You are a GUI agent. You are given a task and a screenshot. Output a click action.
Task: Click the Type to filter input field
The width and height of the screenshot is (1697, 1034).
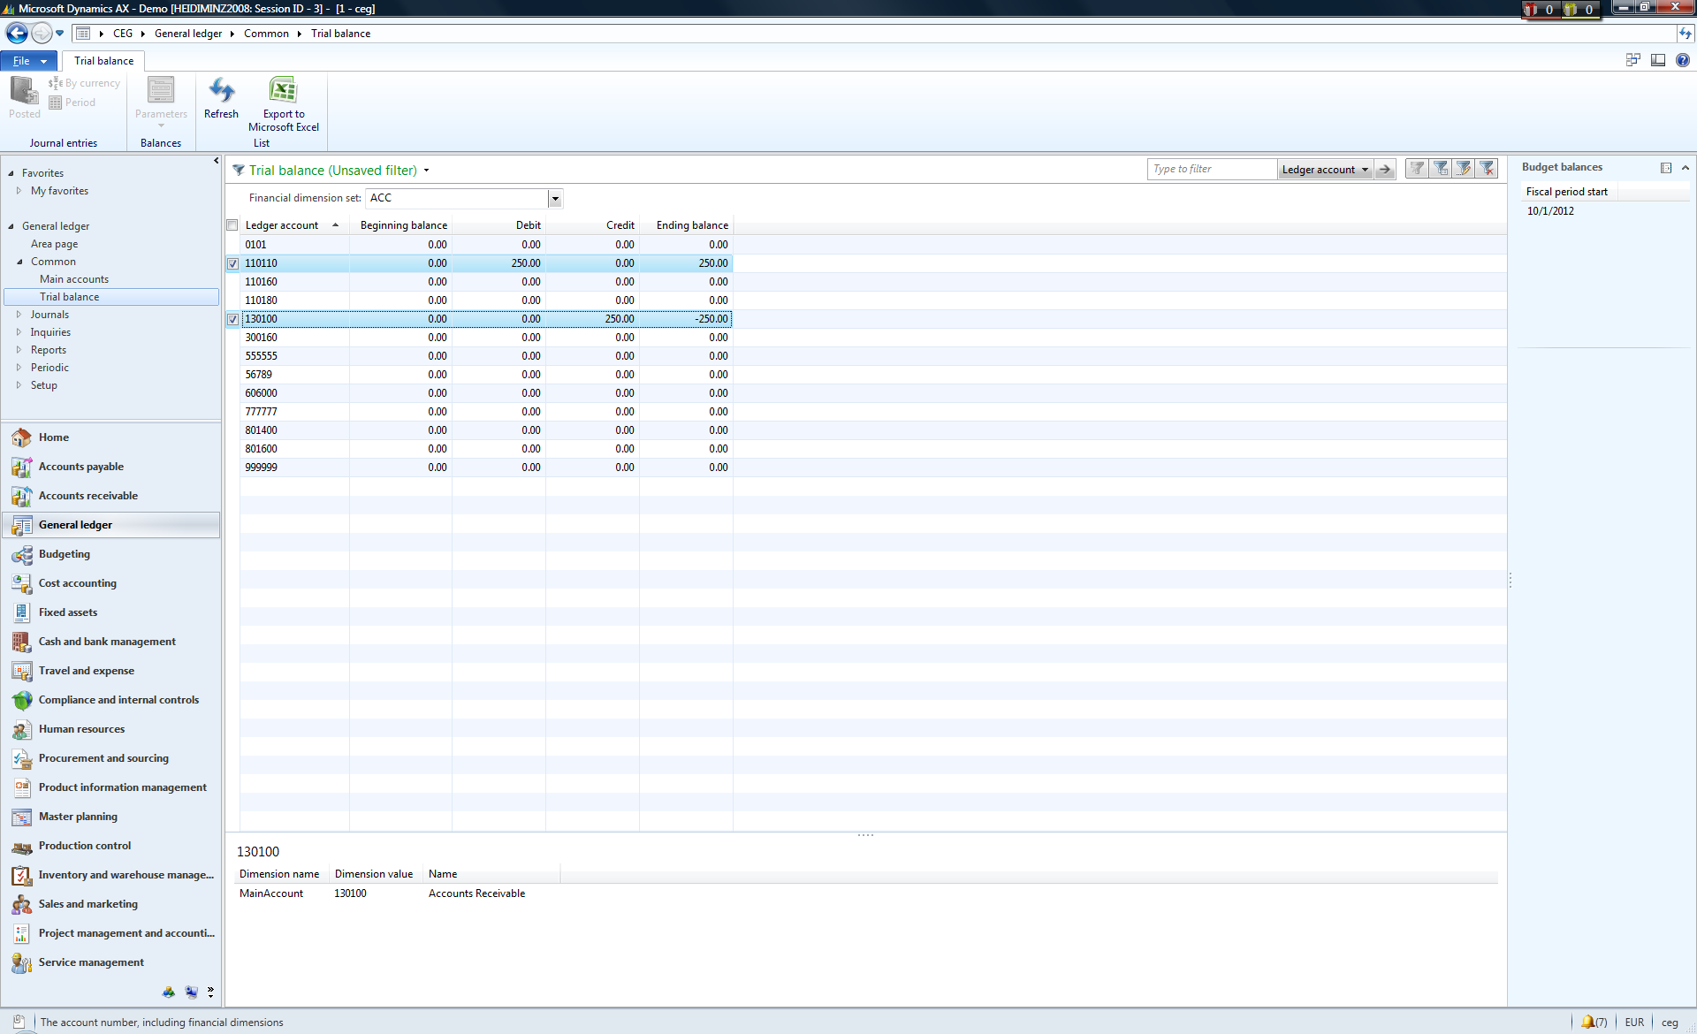pyautogui.click(x=1211, y=170)
